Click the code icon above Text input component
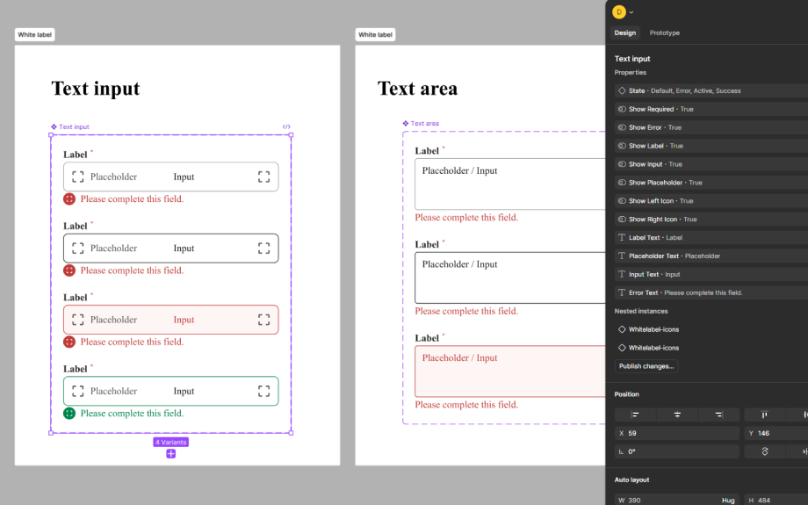The width and height of the screenshot is (808, 505). [286, 126]
